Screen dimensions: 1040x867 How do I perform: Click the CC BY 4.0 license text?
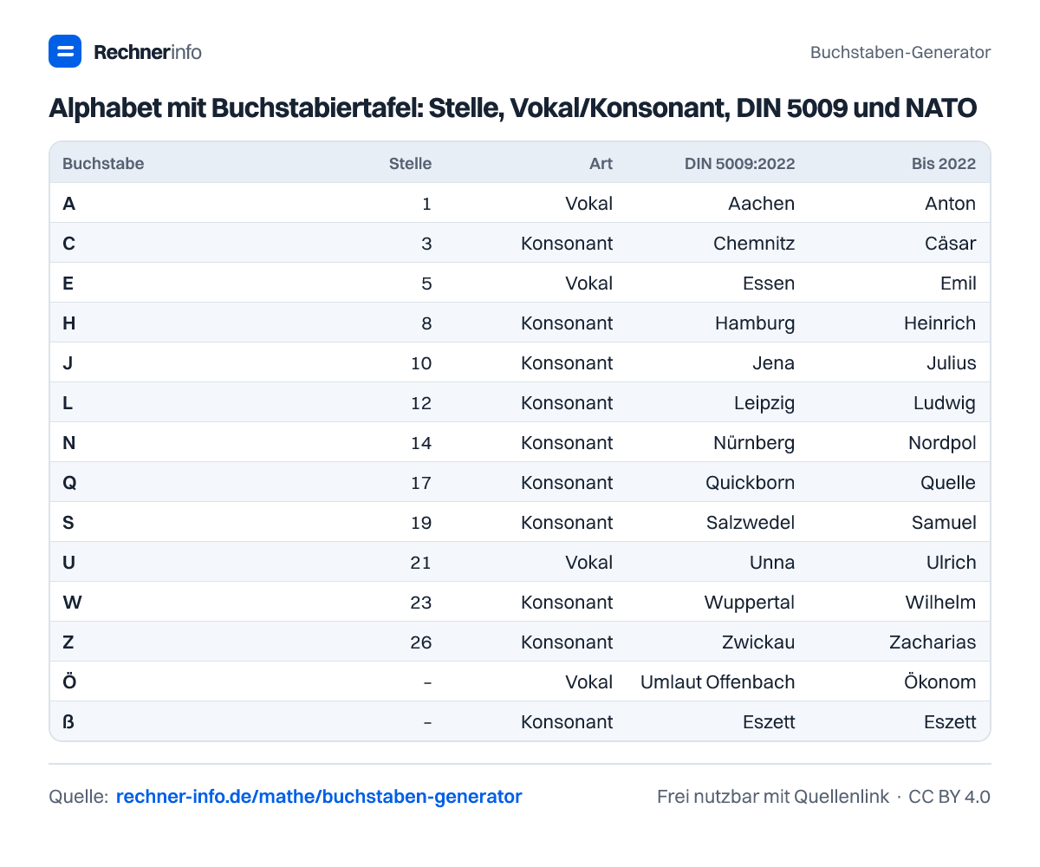pos(949,796)
